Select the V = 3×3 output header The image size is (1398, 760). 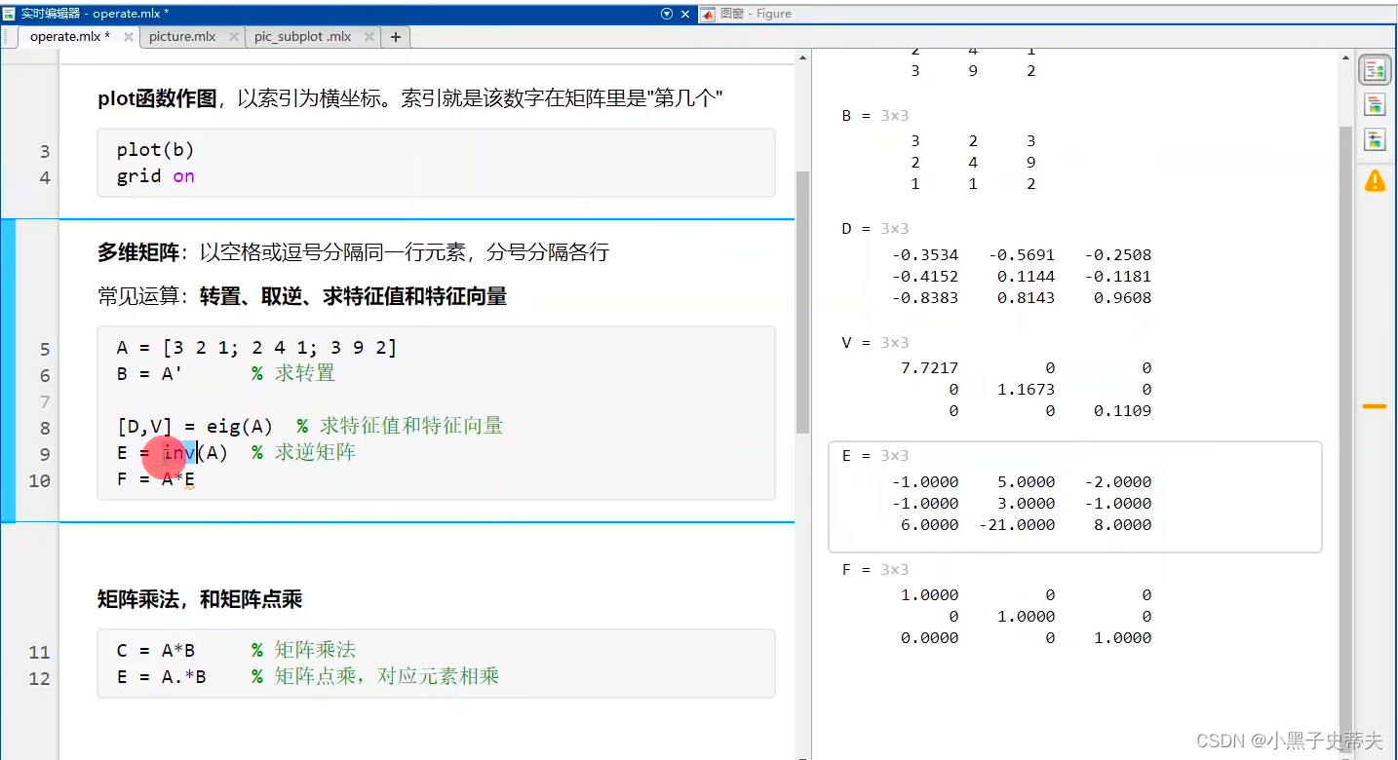coord(875,342)
